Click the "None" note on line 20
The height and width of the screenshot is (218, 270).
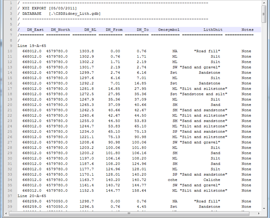pyautogui.click(x=246, y=105)
